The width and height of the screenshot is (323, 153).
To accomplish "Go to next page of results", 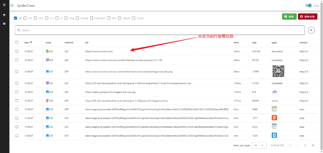I will coord(305,145).
